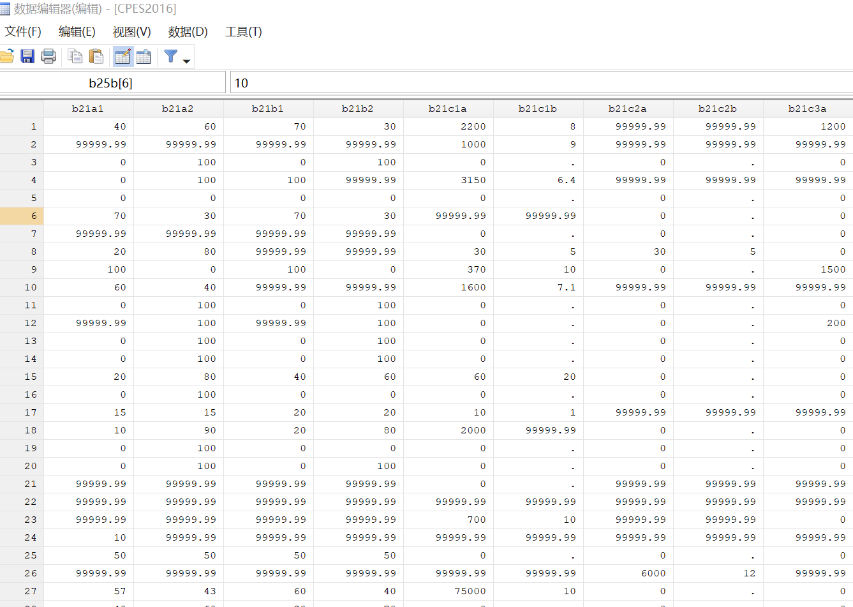Click the Open file folder icon

[x=6, y=57]
